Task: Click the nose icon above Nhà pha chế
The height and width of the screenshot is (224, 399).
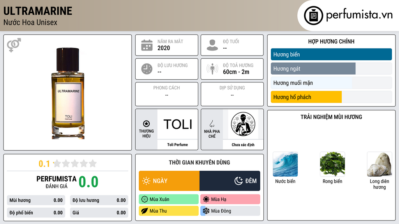Action: [x=212, y=124]
